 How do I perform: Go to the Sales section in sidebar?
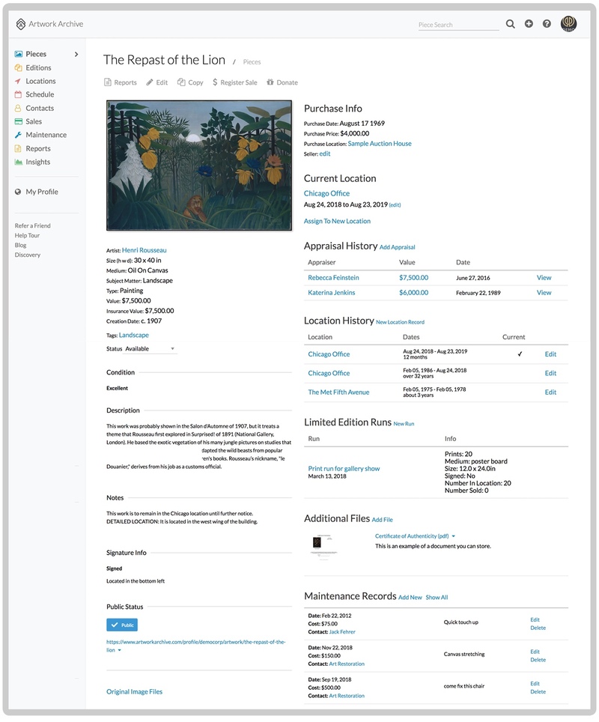pos(19,121)
